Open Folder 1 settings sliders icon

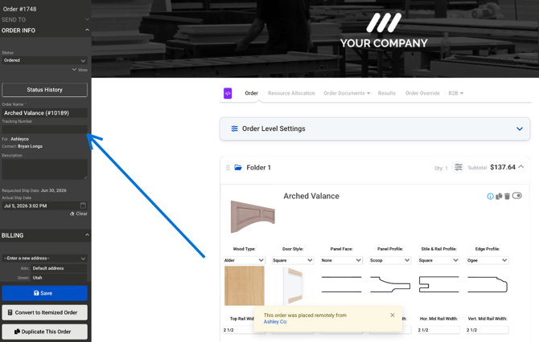(459, 168)
